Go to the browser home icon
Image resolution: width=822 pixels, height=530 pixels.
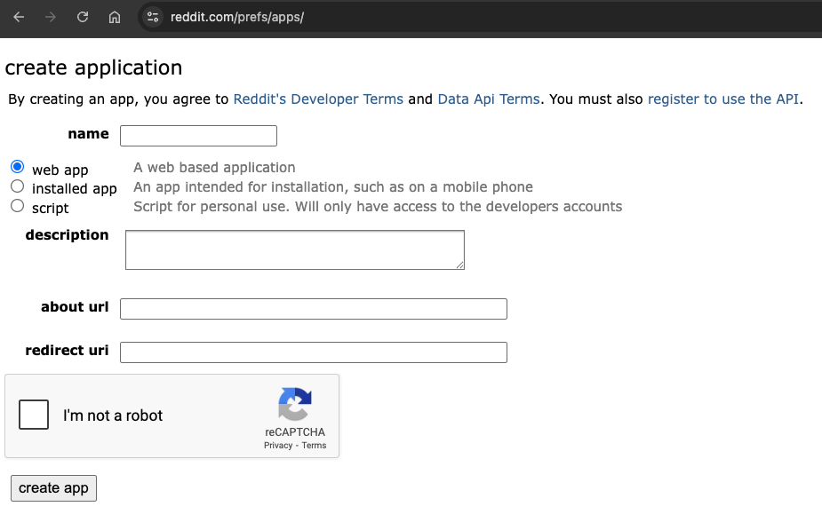[x=115, y=17]
